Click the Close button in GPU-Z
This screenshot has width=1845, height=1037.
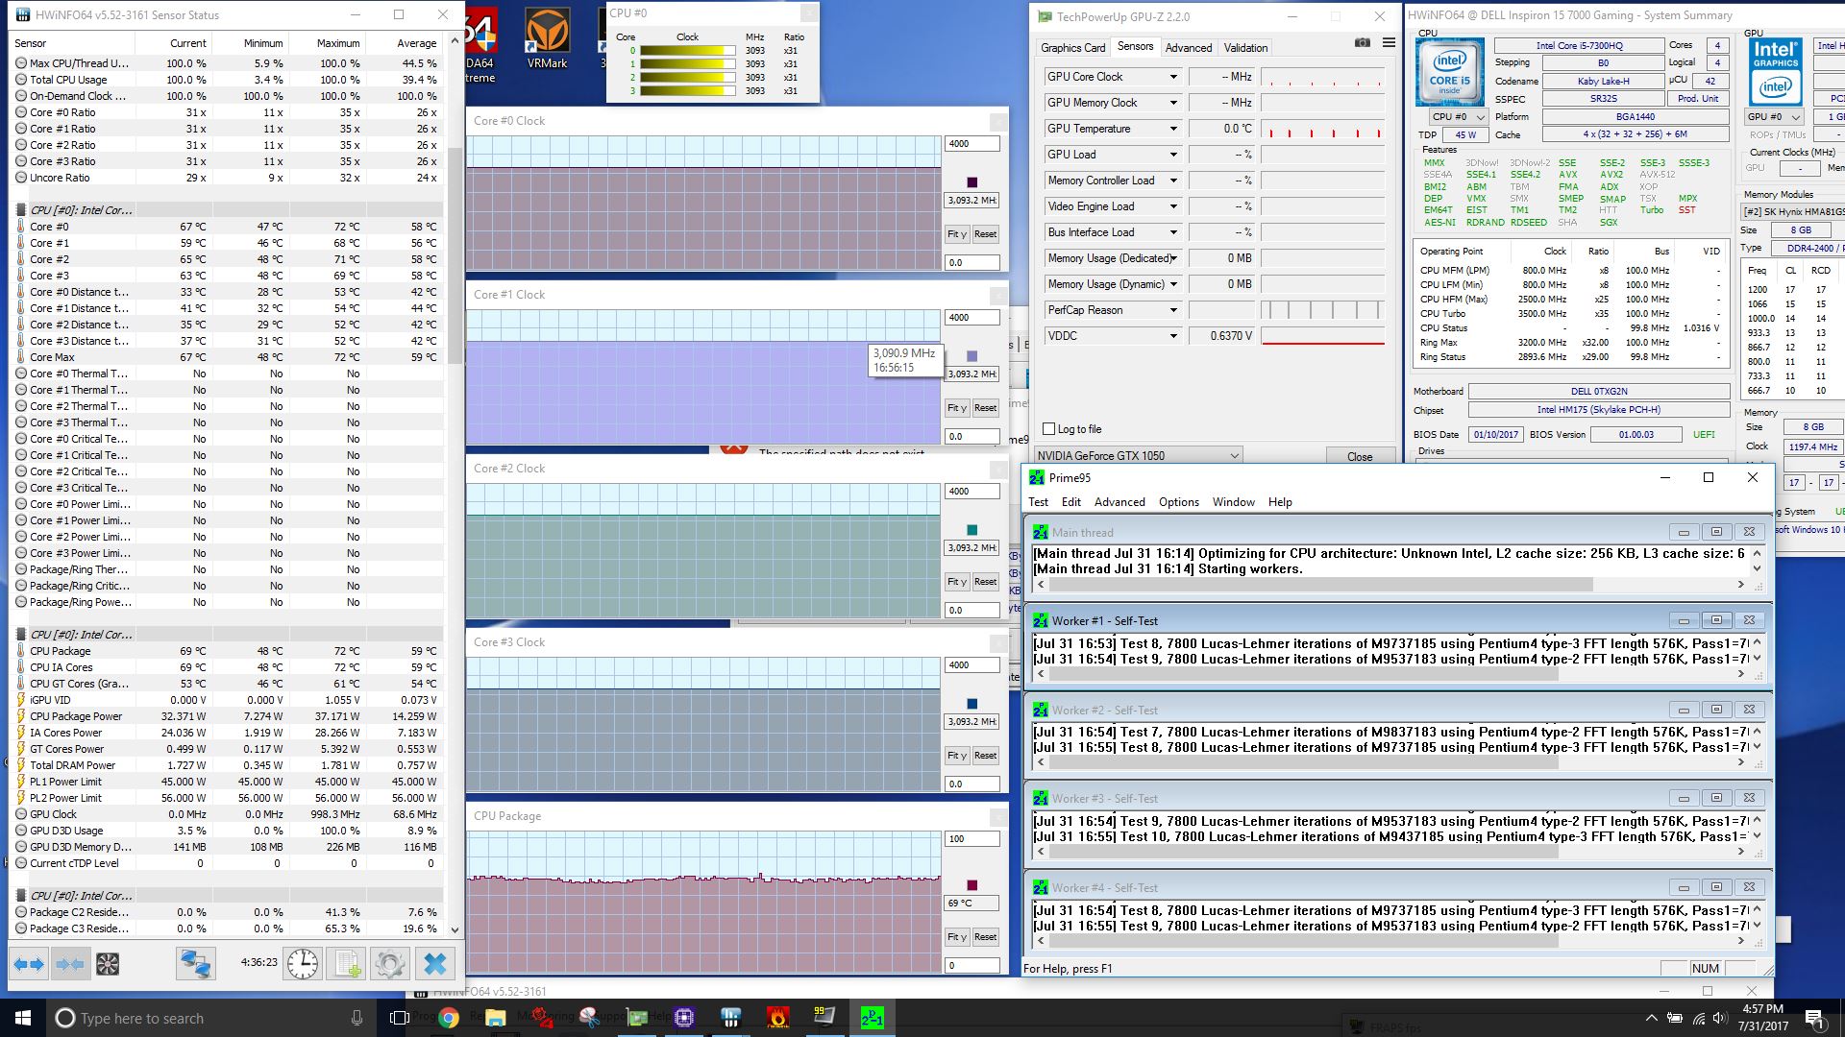(1359, 457)
